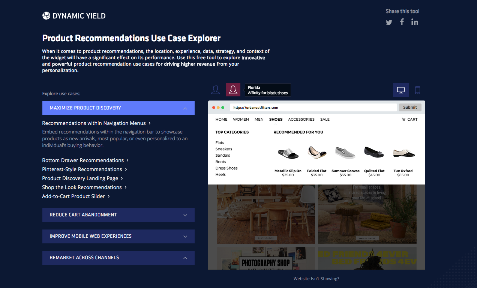Toggle Remarket Across Channels section
This screenshot has height=288, width=477.
[118, 258]
